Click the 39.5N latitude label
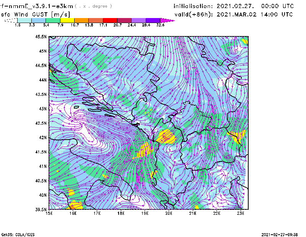This screenshot has width=306, height=237. 41,210
